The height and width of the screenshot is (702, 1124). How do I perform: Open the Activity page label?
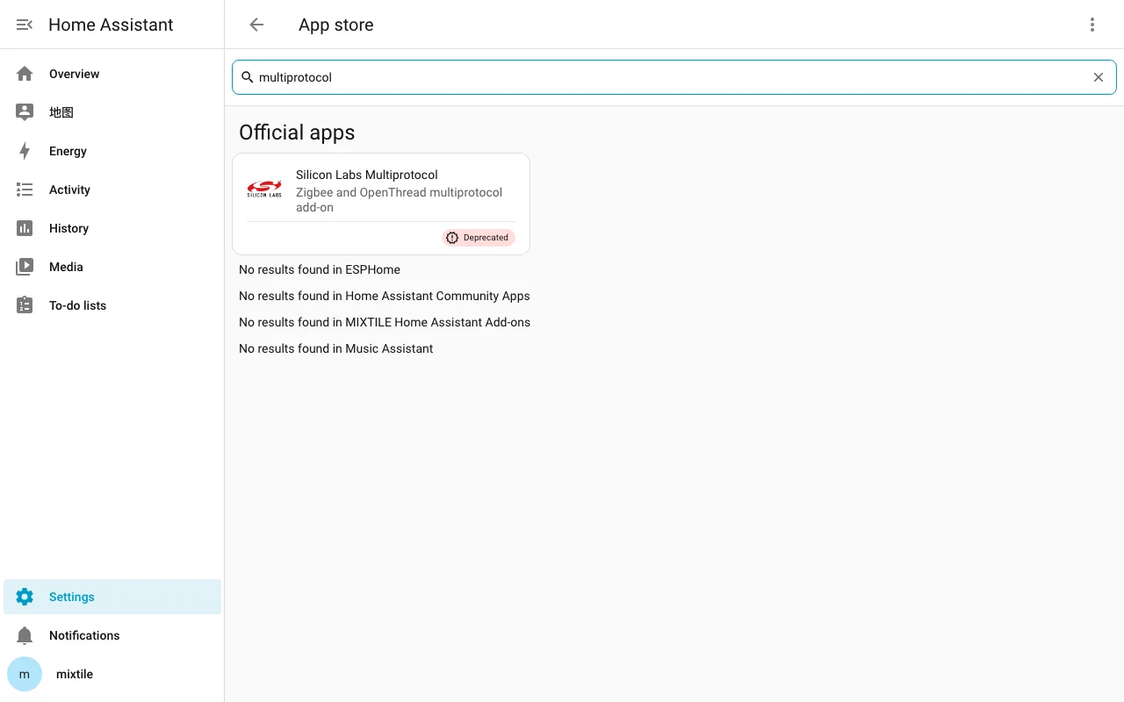69,190
